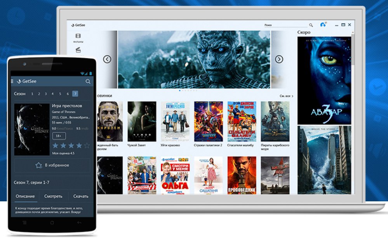Go to the next banner slide
This screenshot has width=388, height=242.
pyautogui.click(x=279, y=59)
